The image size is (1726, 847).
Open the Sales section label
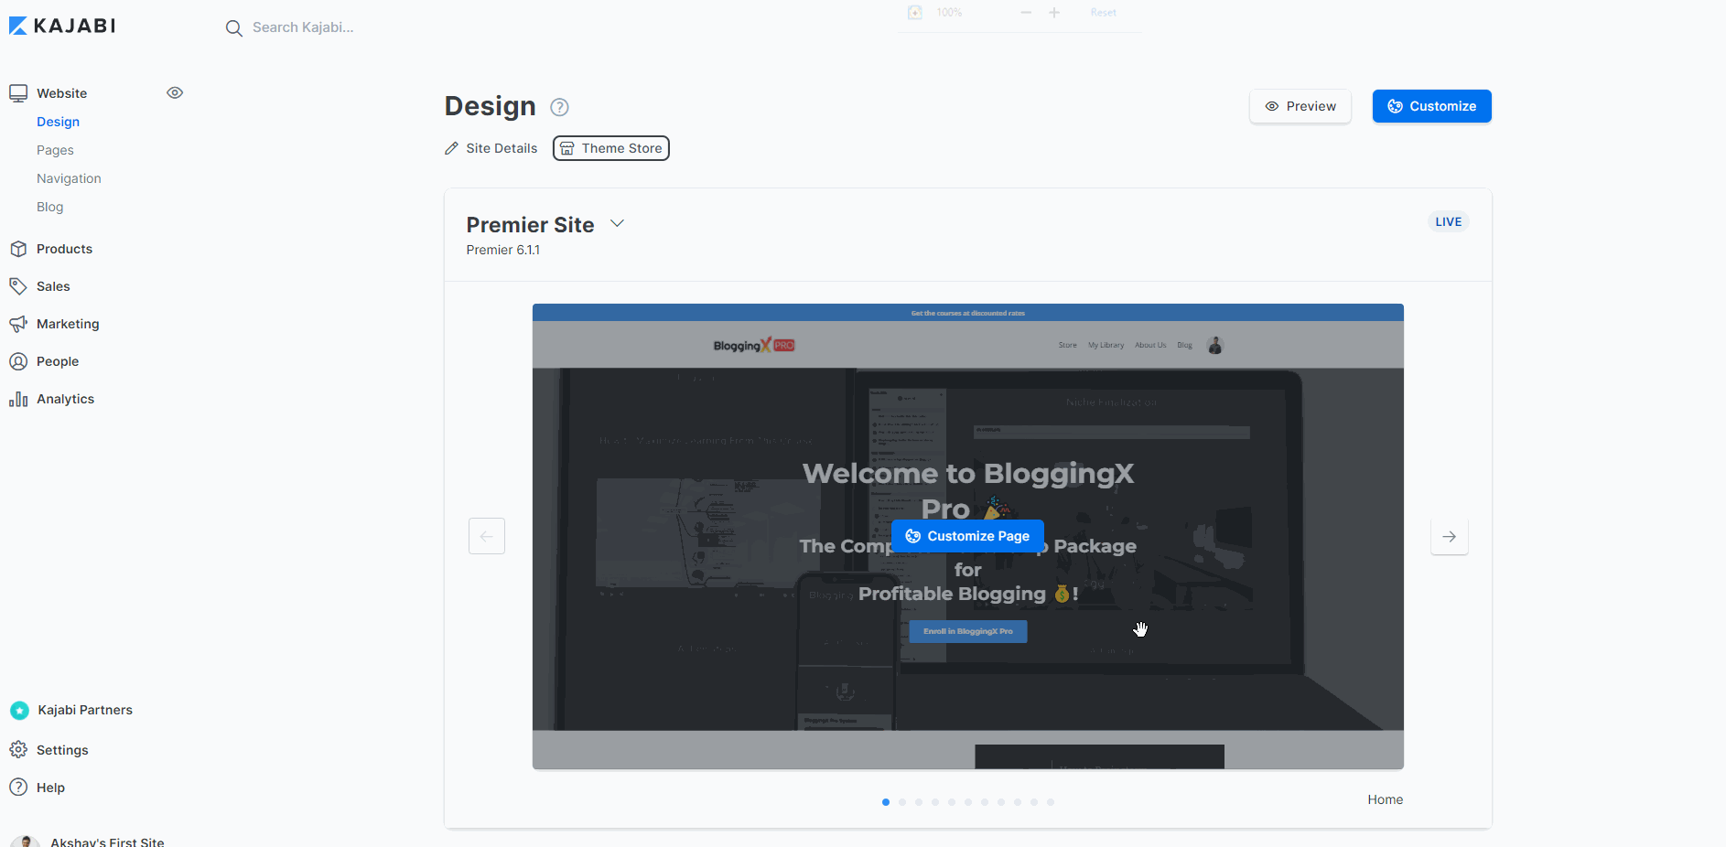click(53, 286)
